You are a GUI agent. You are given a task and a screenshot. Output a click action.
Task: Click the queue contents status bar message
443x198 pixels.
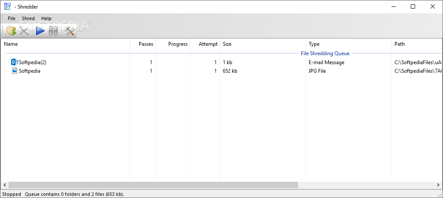(75, 194)
